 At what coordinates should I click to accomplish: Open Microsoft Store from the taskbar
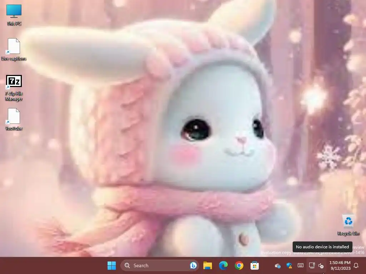coord(254,265)
